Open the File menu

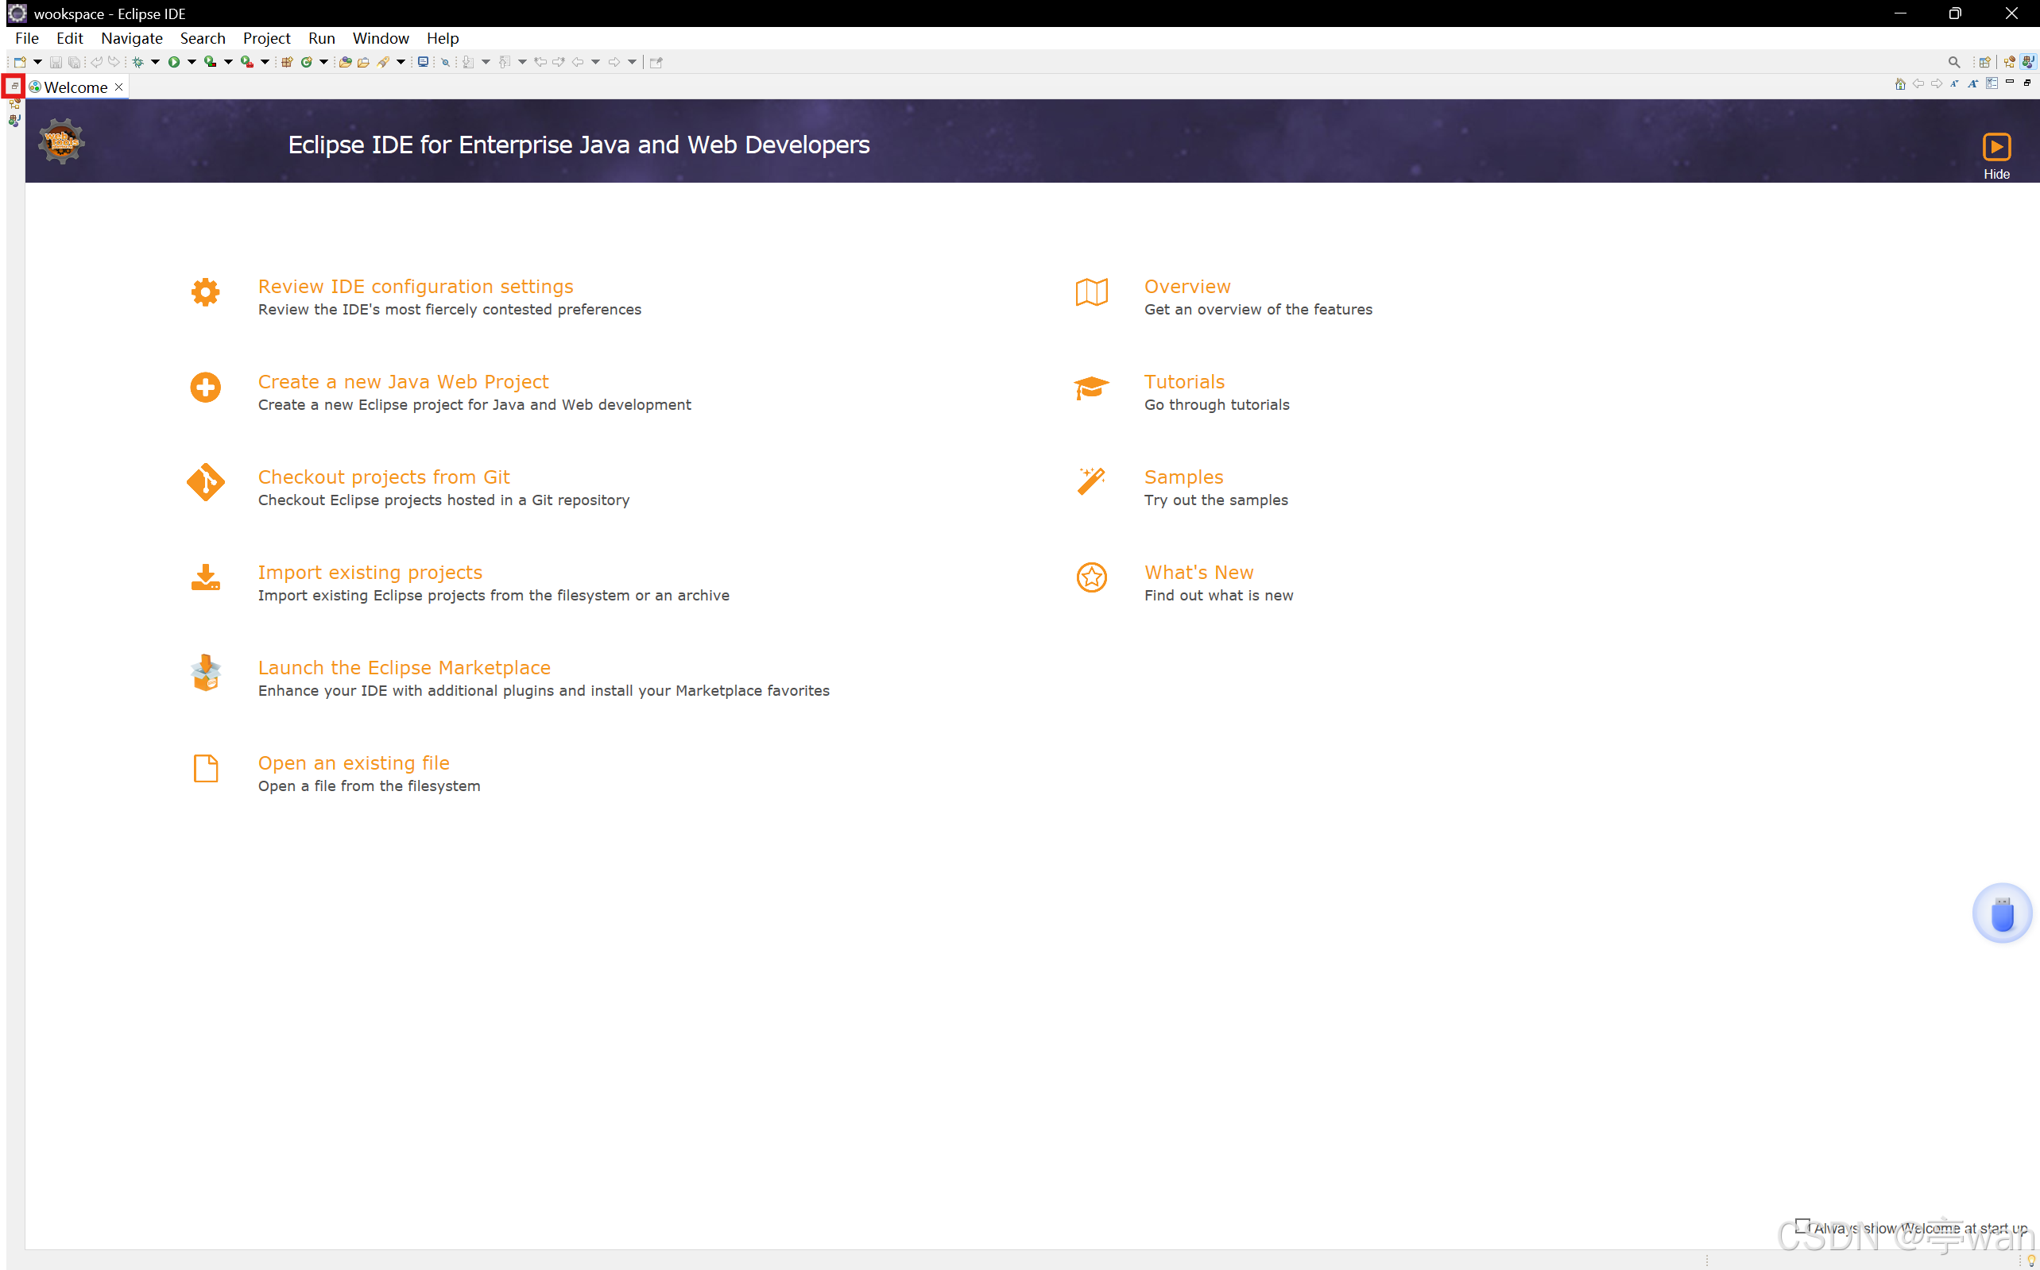pyautogui.click(x=27, y=38)
